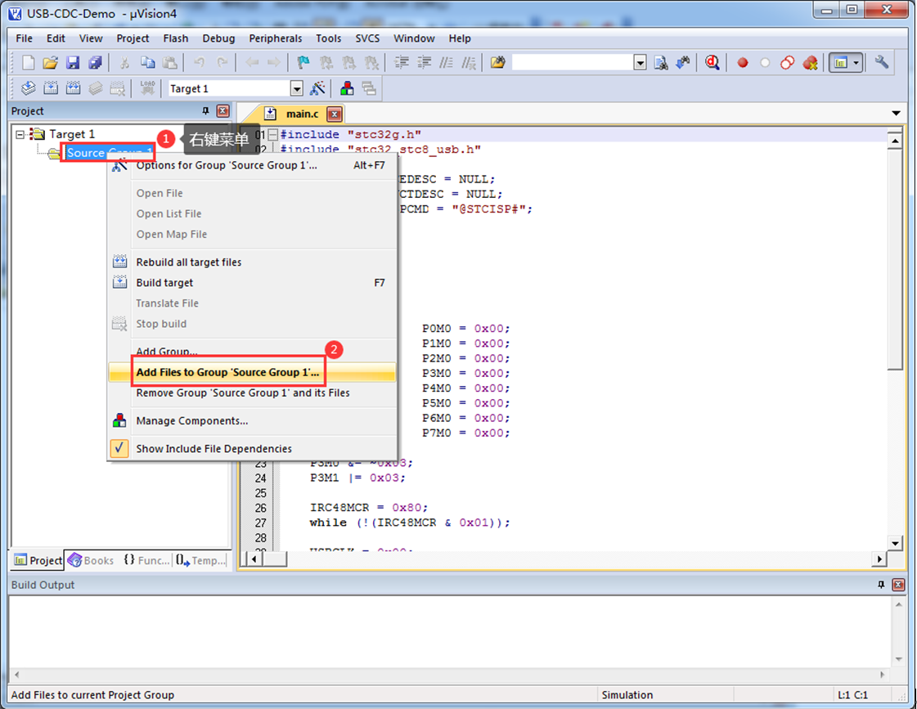Screen dimensions: 917x709
Task: Click the Comment selection icon
Action: [x=446, y=62]
